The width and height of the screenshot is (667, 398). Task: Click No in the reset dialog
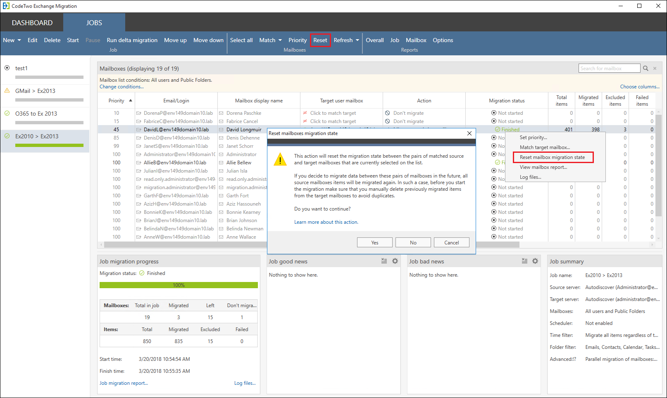(x=413, y=242)
